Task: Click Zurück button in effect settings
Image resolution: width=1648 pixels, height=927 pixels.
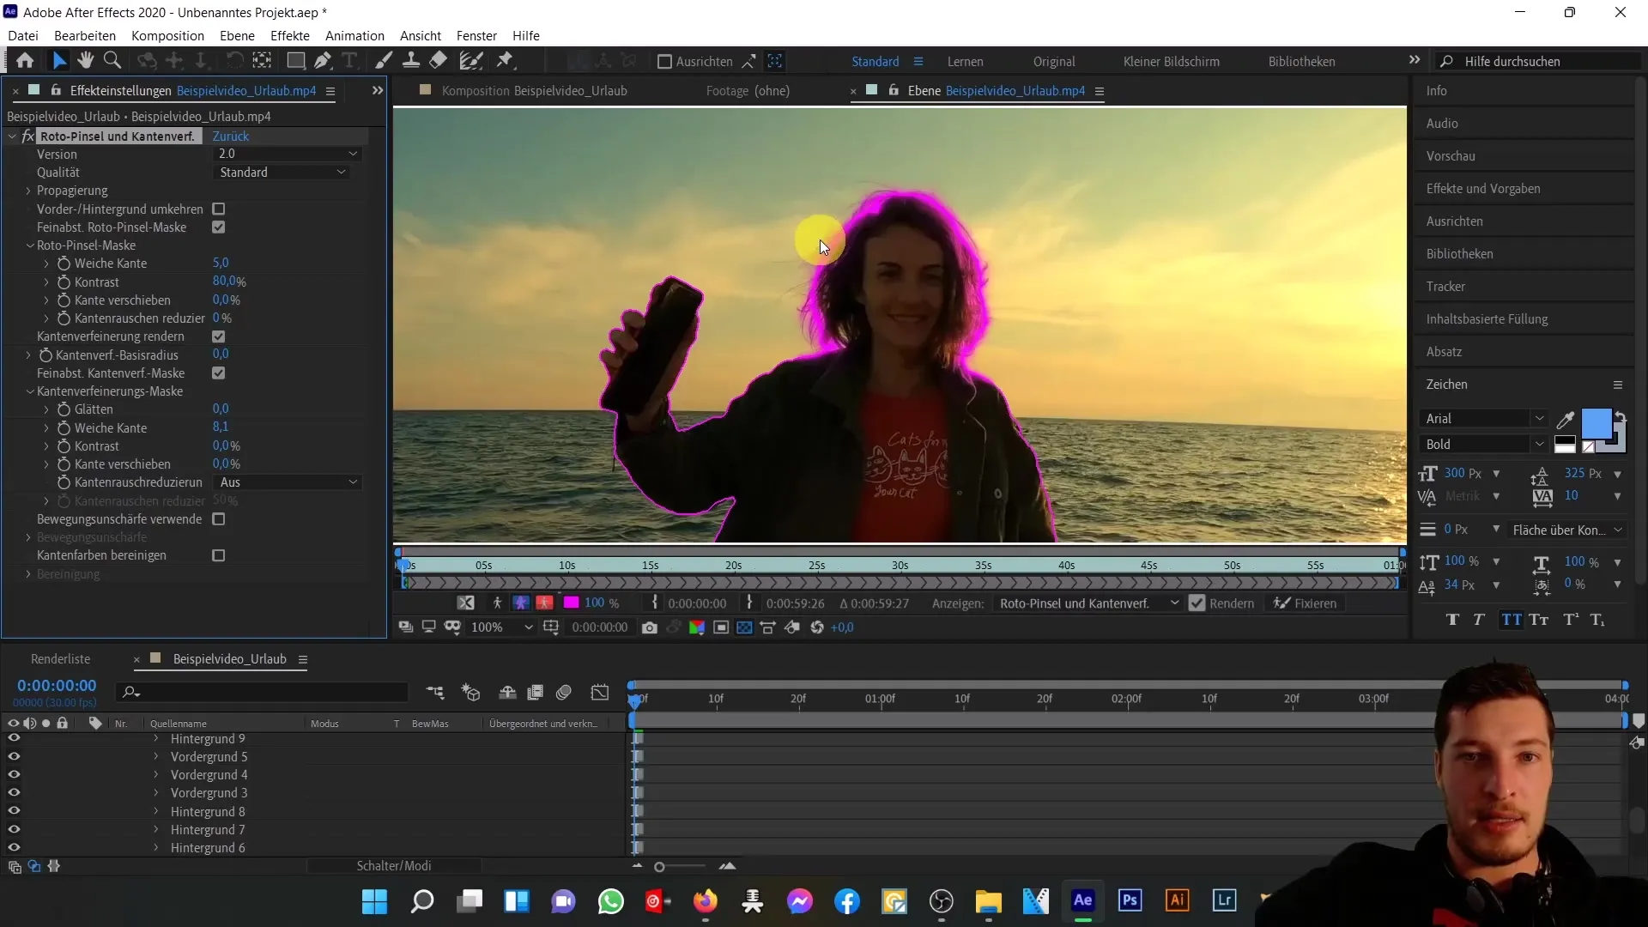Action: coord(231,136)
